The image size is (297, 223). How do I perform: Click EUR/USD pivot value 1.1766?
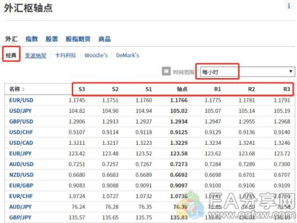coord(179,100)
